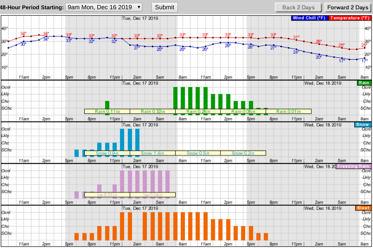The height and width of the screenshot is (248, 373).
Task: Click the green Rain chart label
Action: [364, 83]
